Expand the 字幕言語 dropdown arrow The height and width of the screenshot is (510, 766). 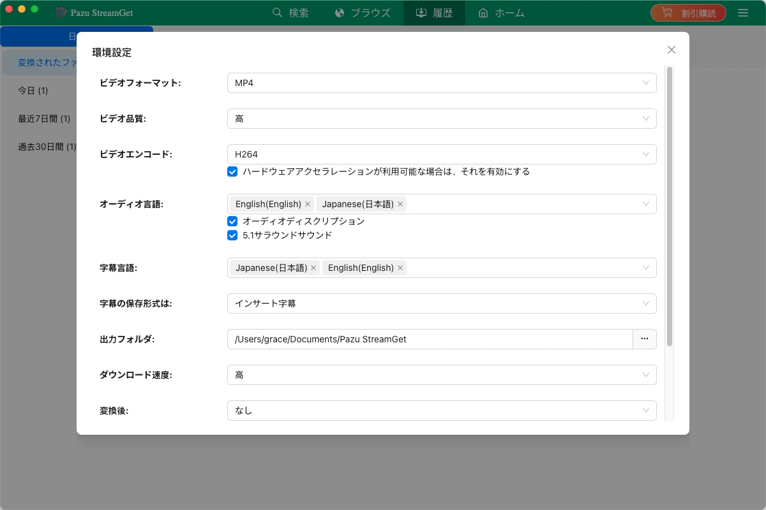[646, 268]
